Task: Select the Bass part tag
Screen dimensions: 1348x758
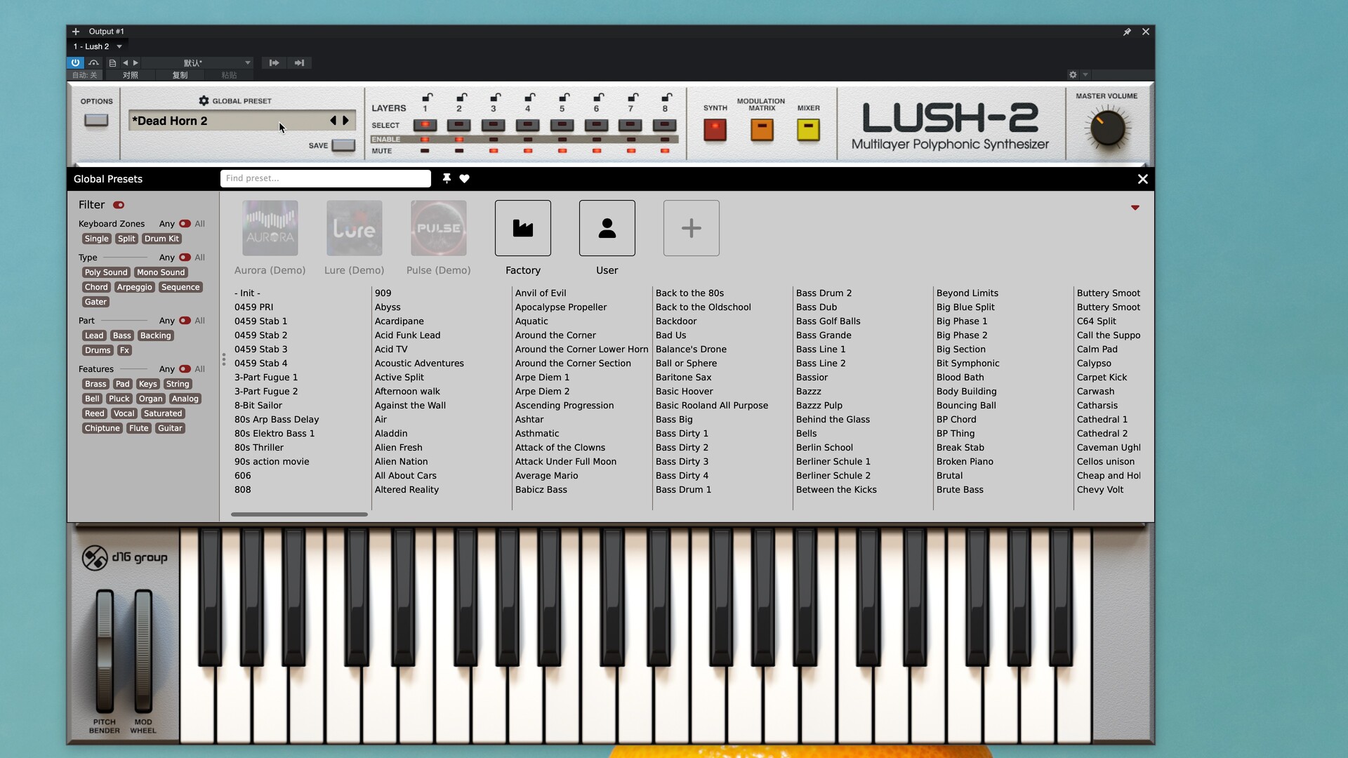Action: [122, 335]
